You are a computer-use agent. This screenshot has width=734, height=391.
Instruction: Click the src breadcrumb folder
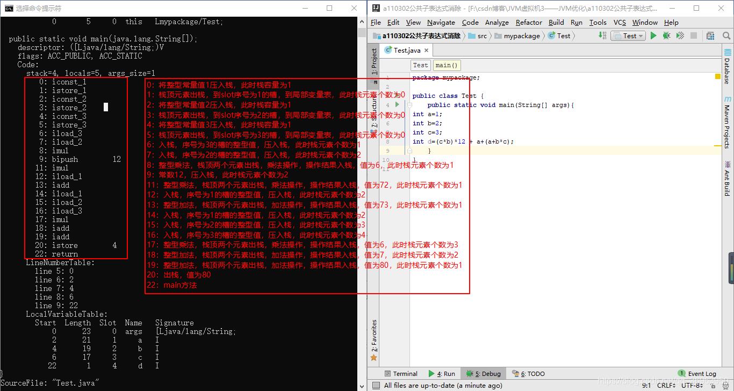tap(478, 35)
